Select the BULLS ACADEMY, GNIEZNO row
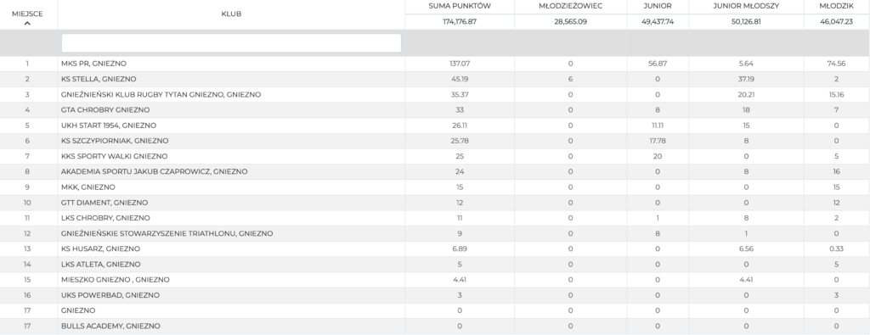 (435, 327)
